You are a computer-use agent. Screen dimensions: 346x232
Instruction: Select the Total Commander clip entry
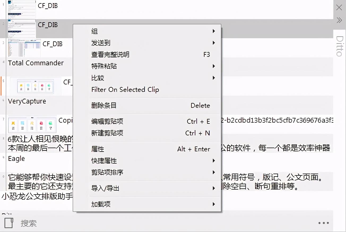36,63
